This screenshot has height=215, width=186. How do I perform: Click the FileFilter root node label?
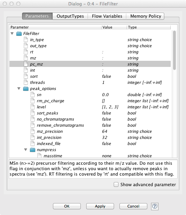(31, 34)
